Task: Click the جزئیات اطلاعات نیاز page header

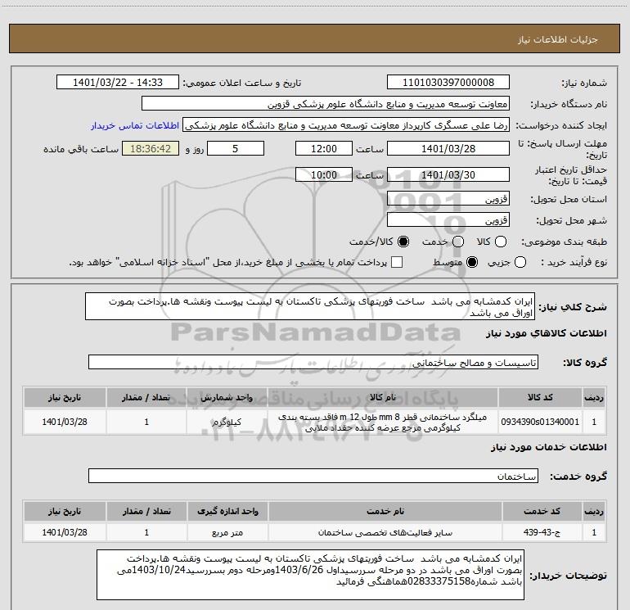Action: pos(314,38)
